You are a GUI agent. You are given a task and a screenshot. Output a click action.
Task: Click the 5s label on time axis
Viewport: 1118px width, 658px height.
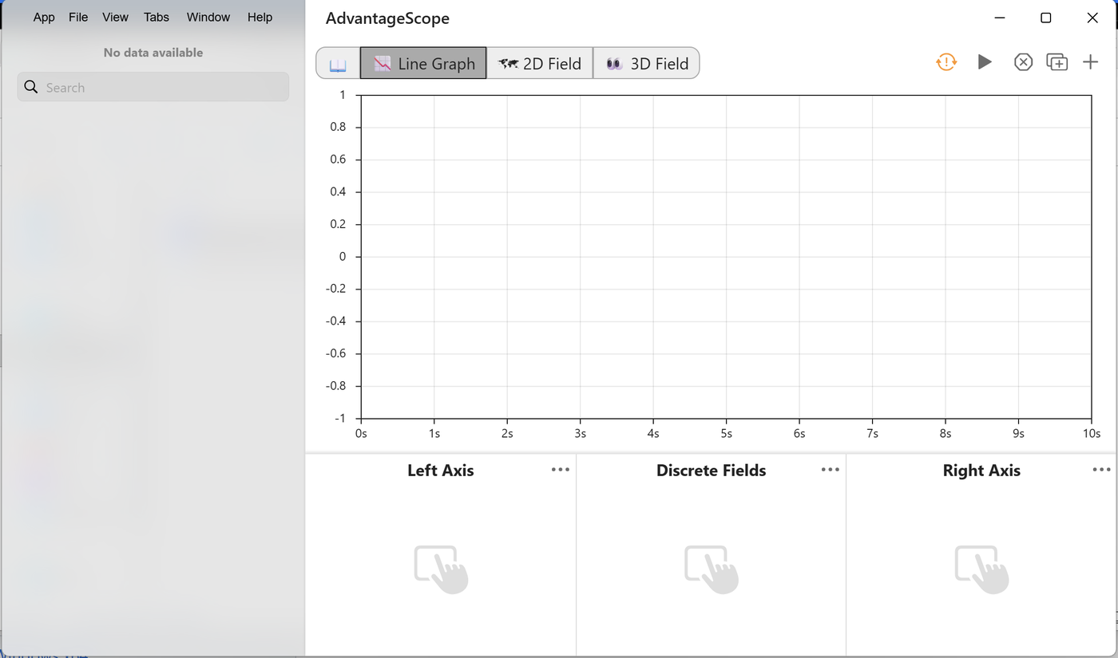726,434
